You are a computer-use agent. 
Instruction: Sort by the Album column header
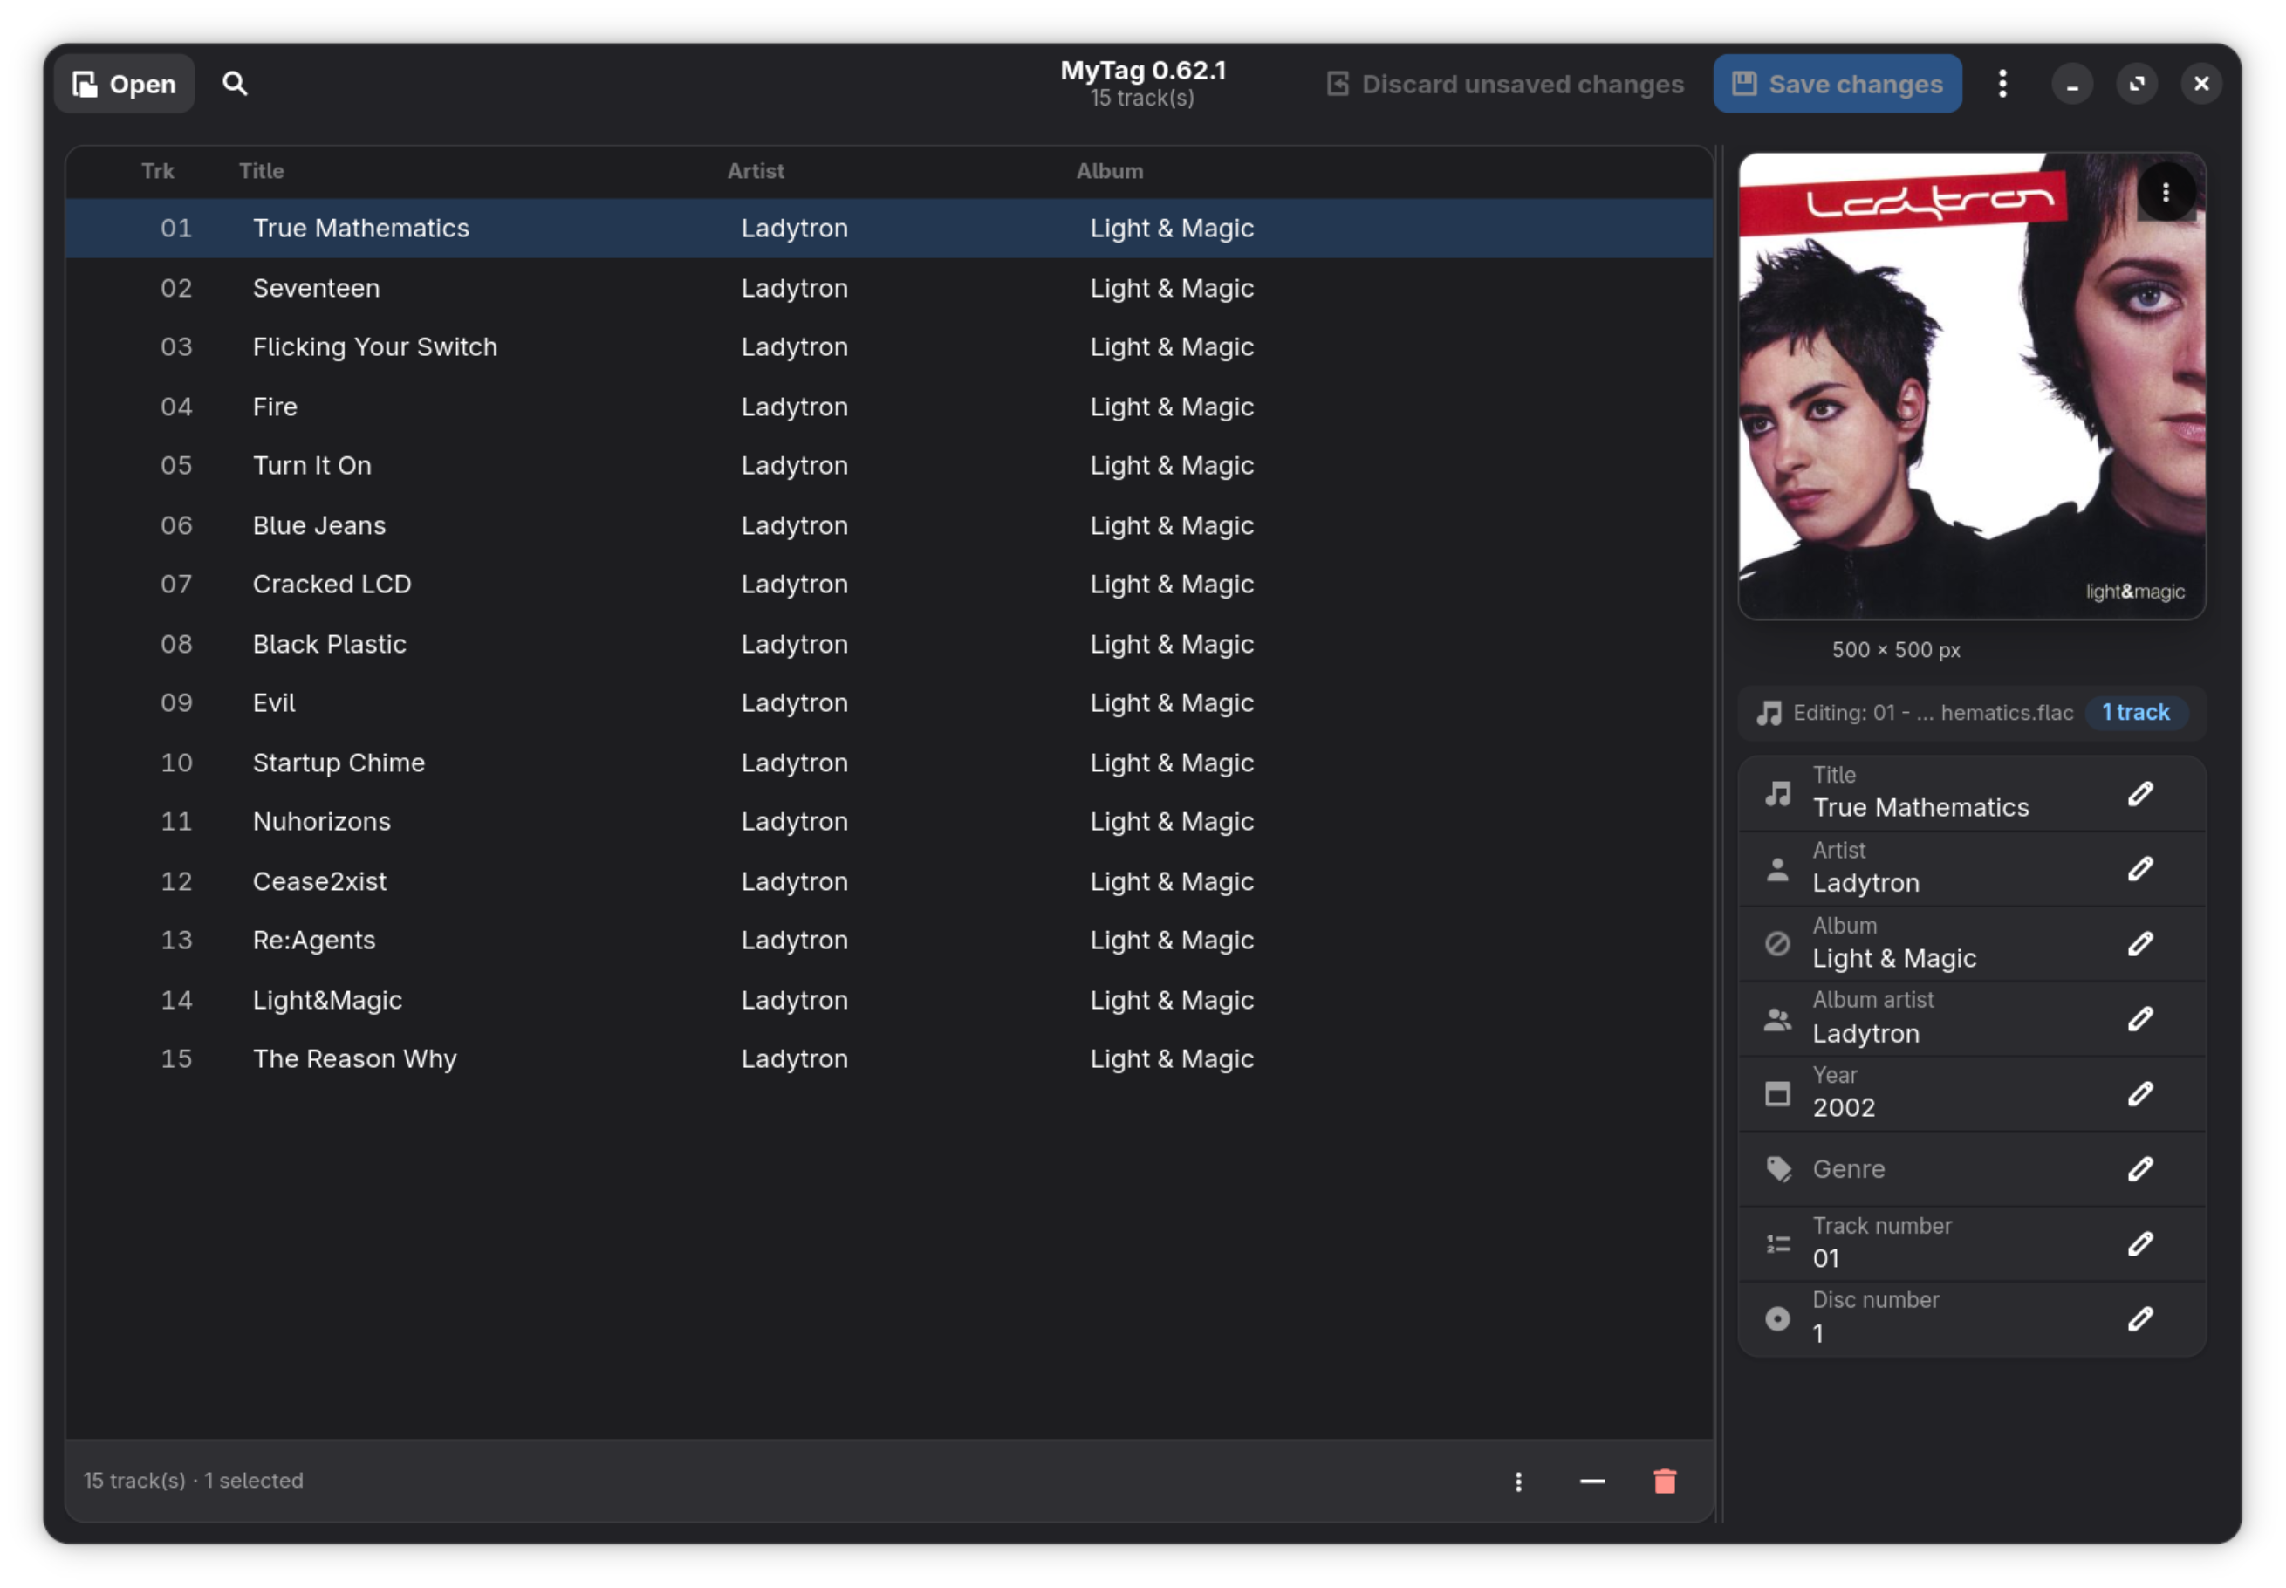(1109, 171)
